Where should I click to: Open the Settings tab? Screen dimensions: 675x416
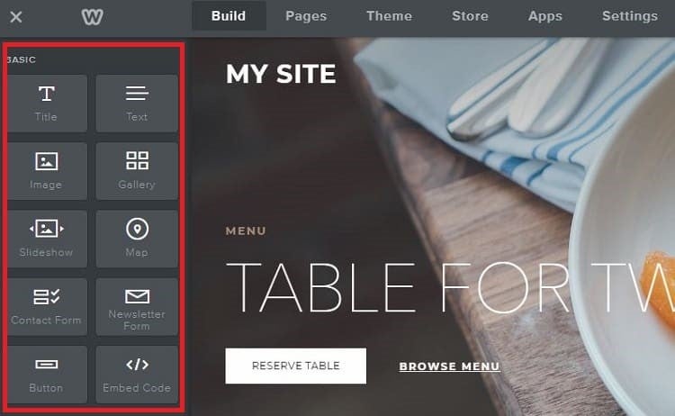[x=630, y=16]
